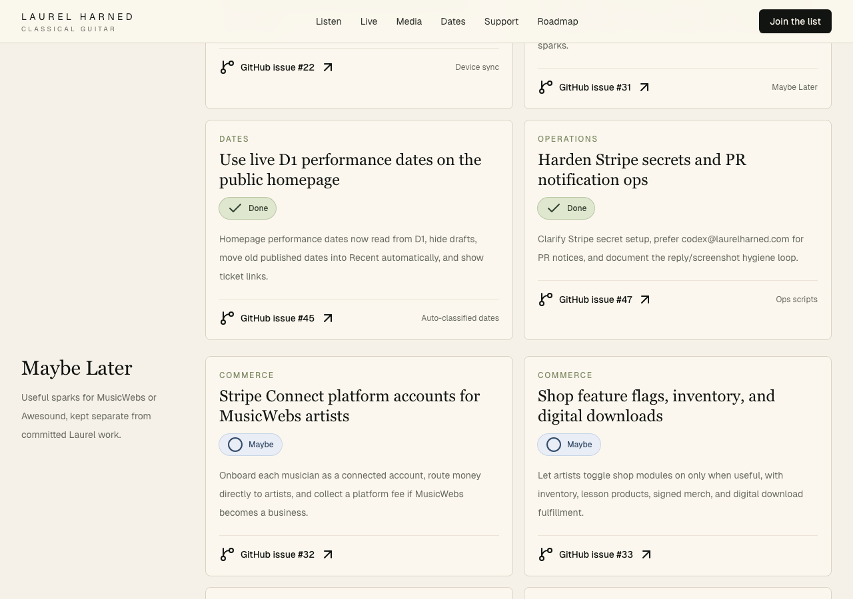This screenshot has height=599, width=853.
Task: Click 'Let artists toggle shop modules' description
Action: 670,494
